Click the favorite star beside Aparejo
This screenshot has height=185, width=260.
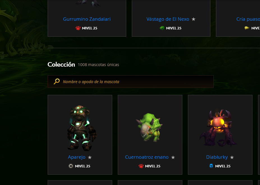[x=90, y=157]
